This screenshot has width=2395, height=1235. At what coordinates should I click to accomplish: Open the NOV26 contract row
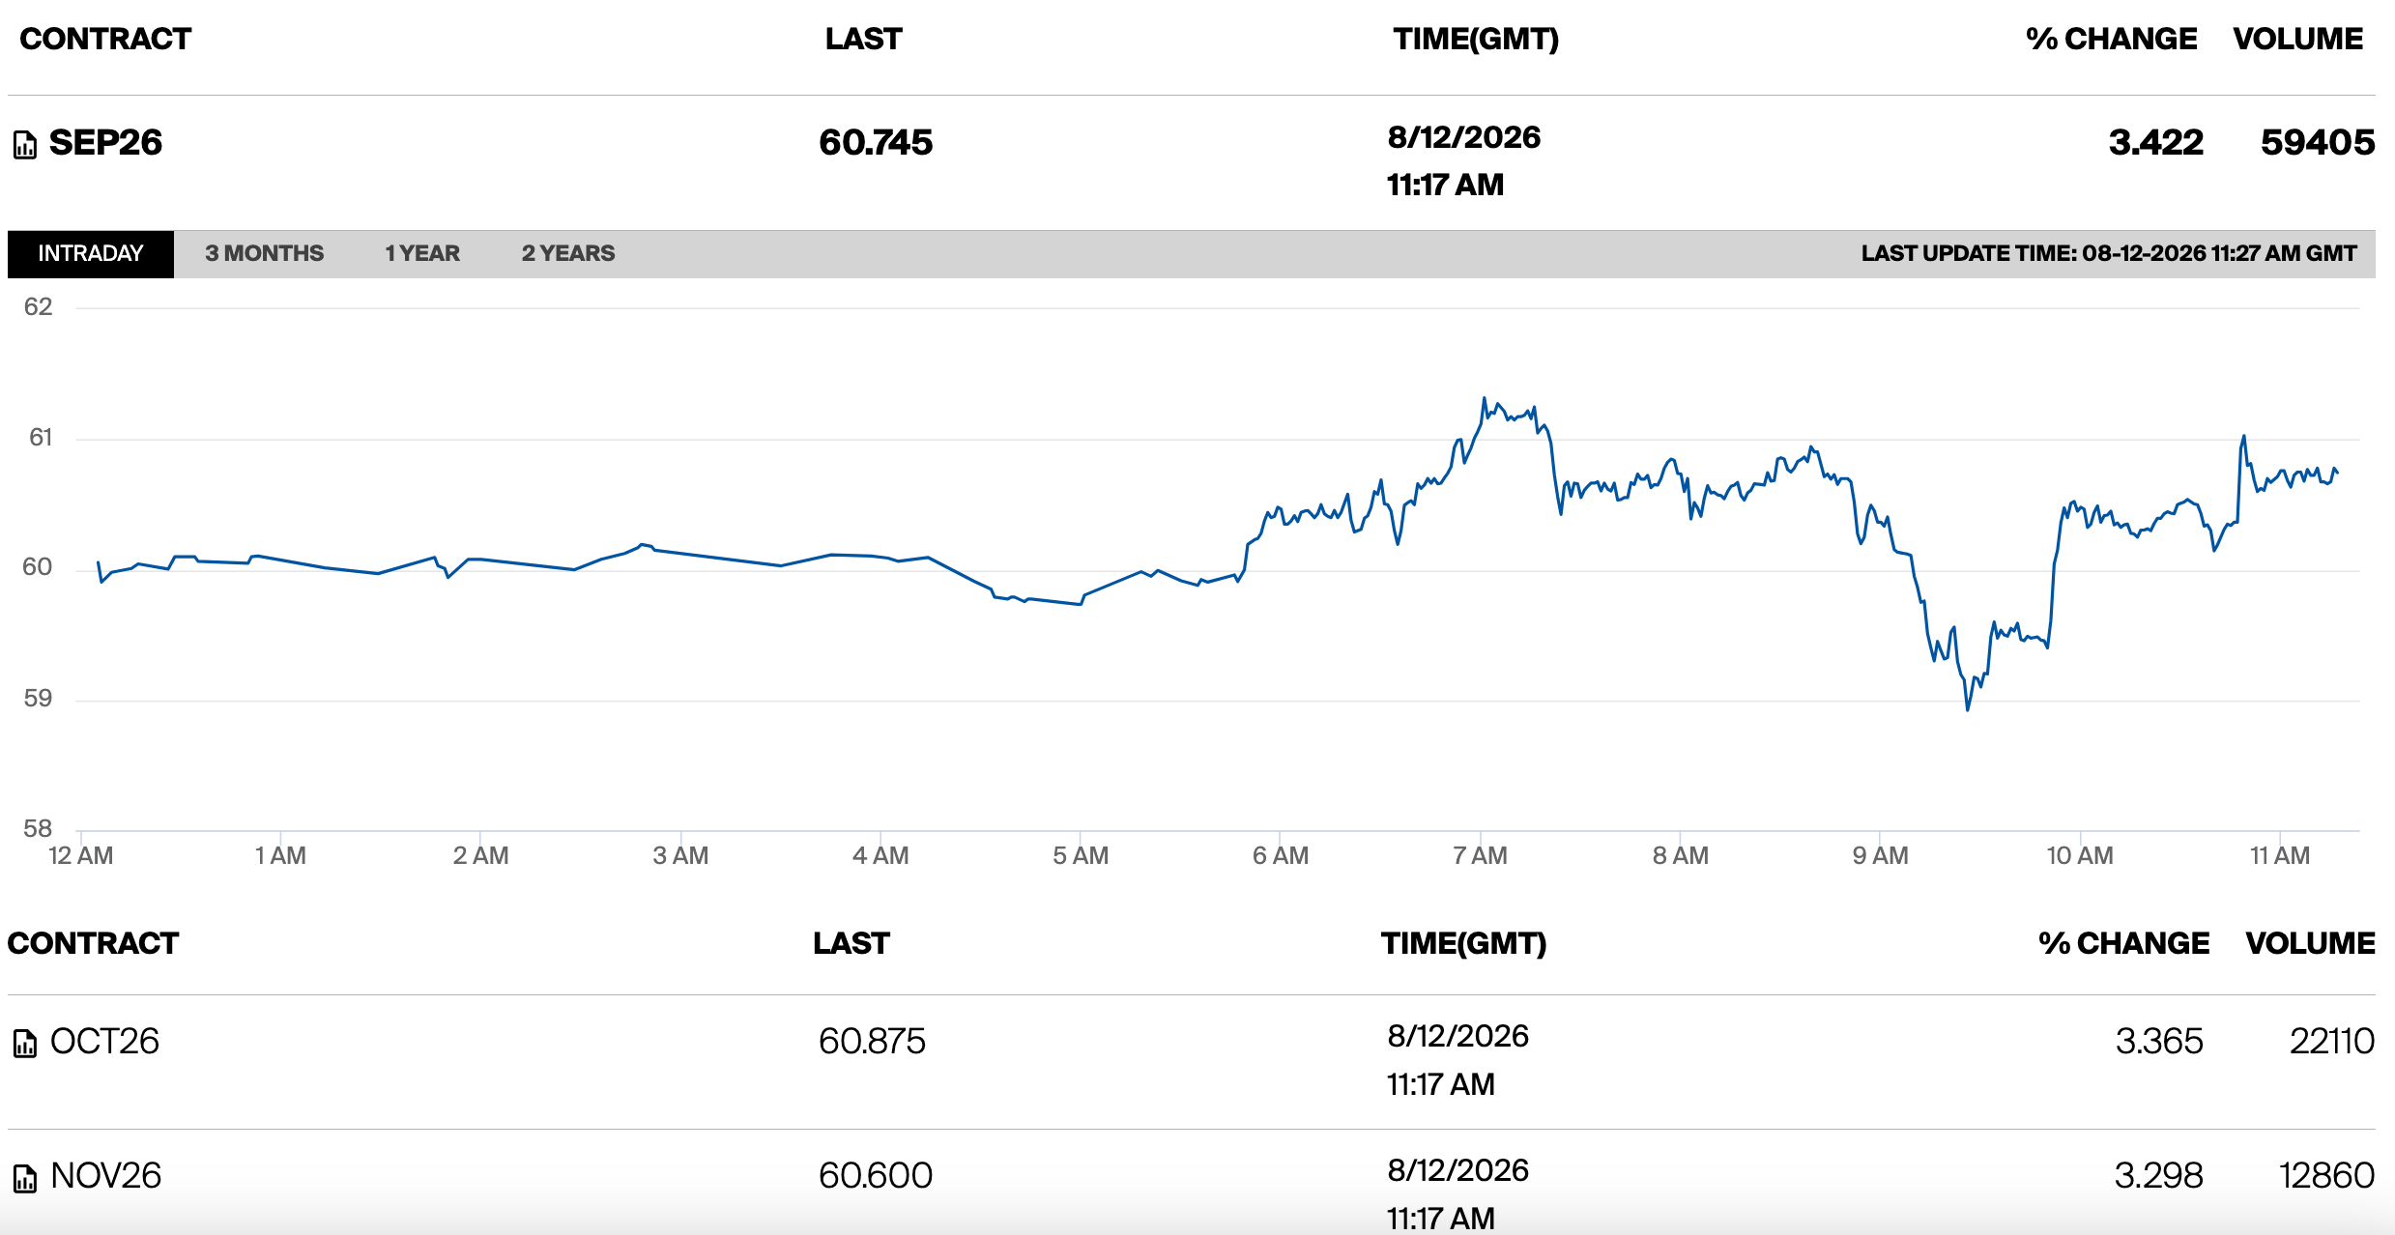pos(1191,1182)
